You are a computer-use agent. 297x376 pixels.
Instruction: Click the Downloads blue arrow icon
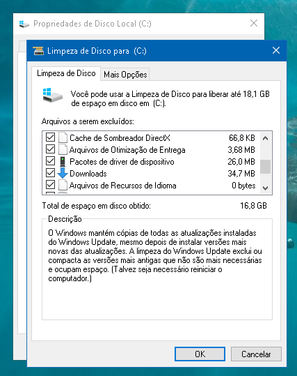point(63,173)
